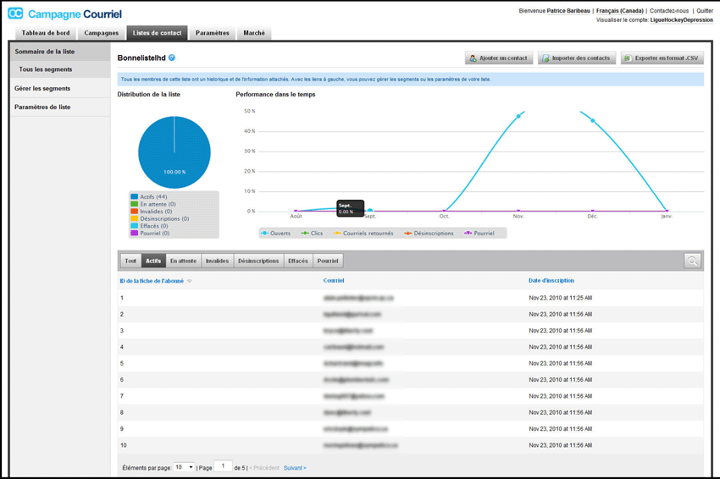Click the page number input field
The height and width of the screenshot is (479, 720).
click(223, 466)
